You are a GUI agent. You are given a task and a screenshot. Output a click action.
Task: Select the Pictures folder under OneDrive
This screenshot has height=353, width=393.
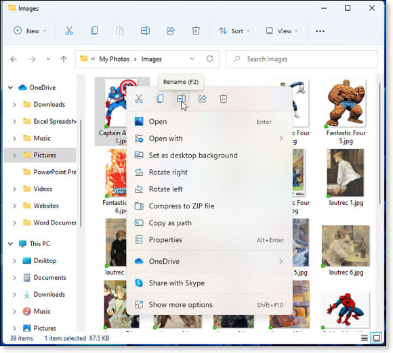[x=40, y=155]
